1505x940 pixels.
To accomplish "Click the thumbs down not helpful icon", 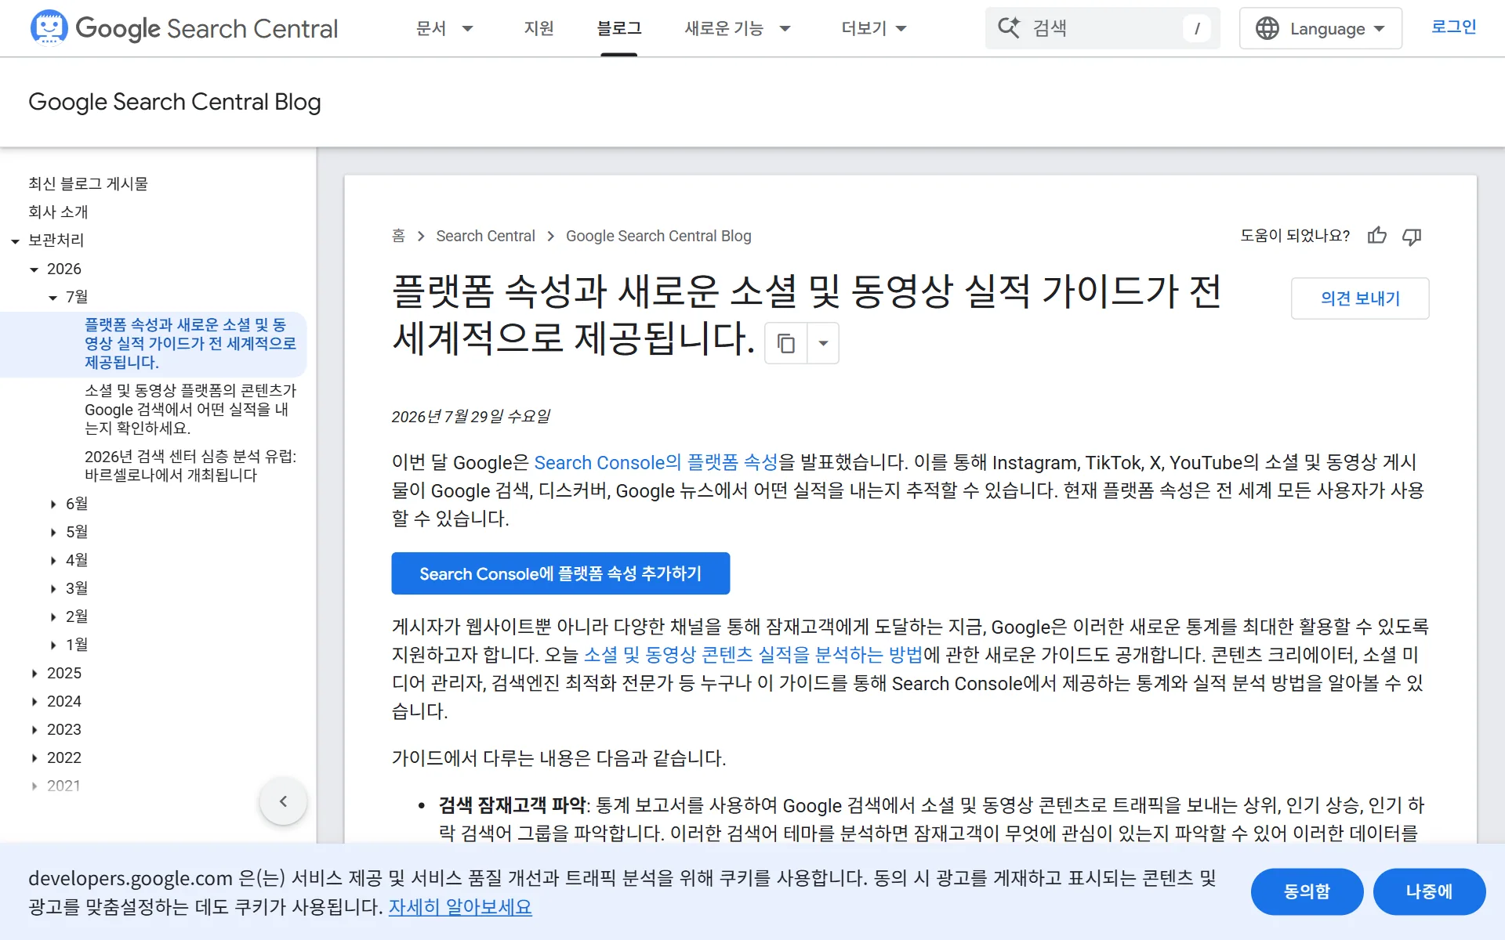I will coord(1412,236).
